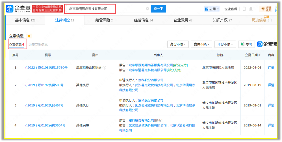Click the 导出 export button

(246, 44)
